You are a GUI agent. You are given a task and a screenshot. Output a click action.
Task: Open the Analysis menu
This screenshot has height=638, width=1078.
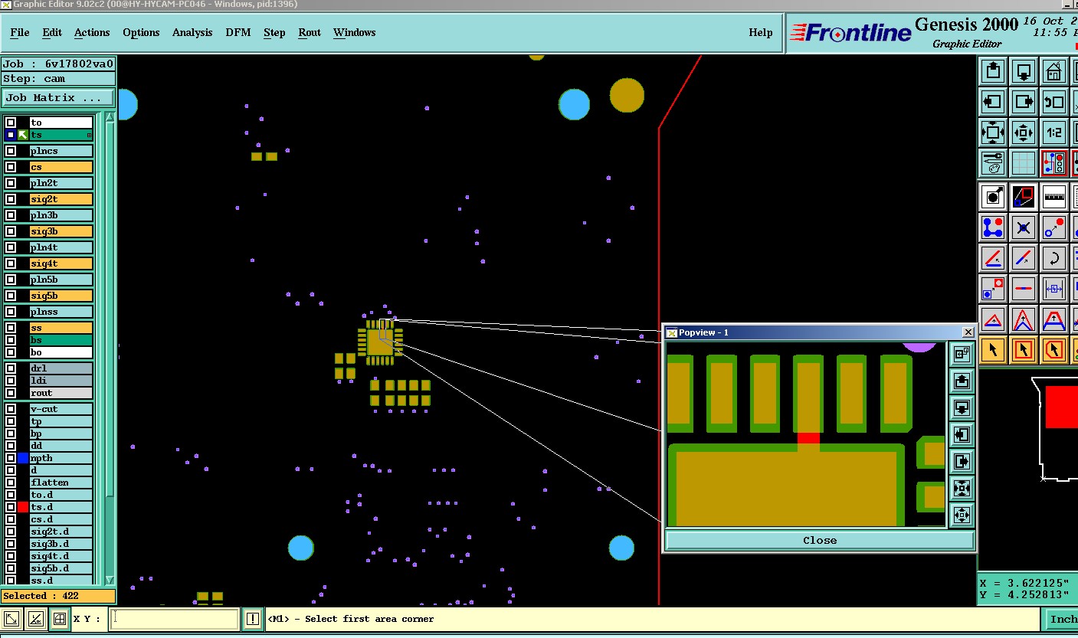[x=192, y=32]
